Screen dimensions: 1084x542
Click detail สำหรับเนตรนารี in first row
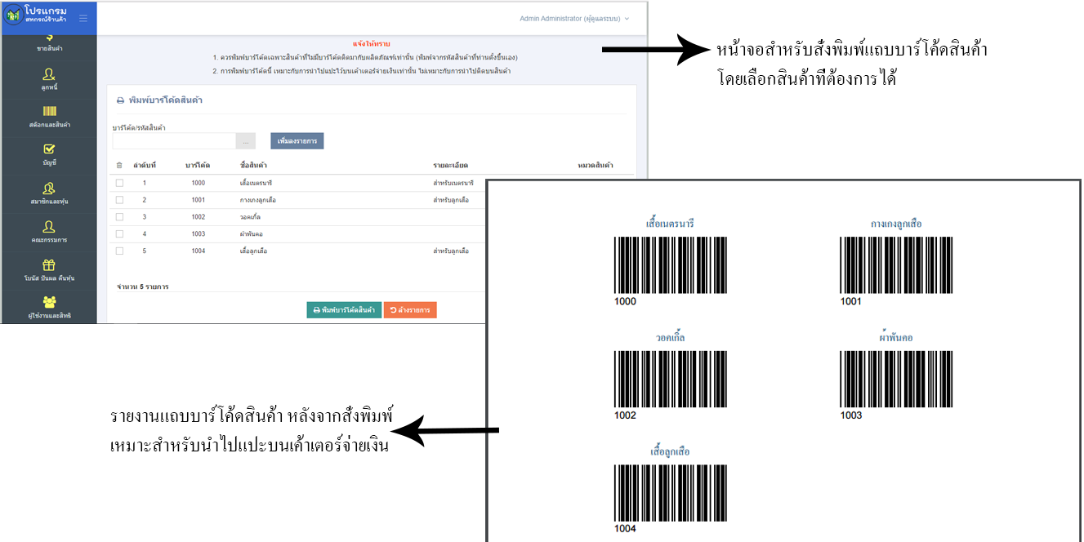pyautogui.click(x=453, y=183)
